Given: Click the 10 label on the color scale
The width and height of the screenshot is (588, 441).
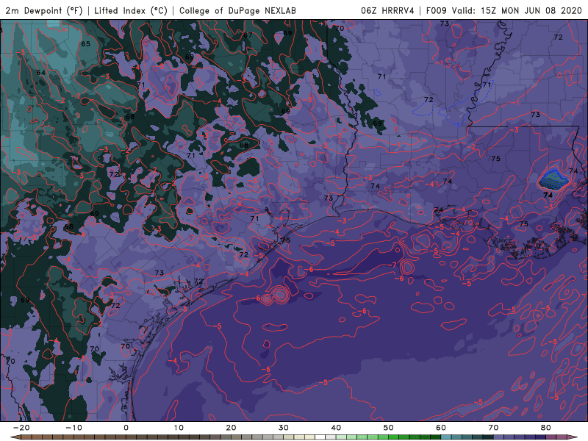Looking at the screenshot, I should coord(179,428).
